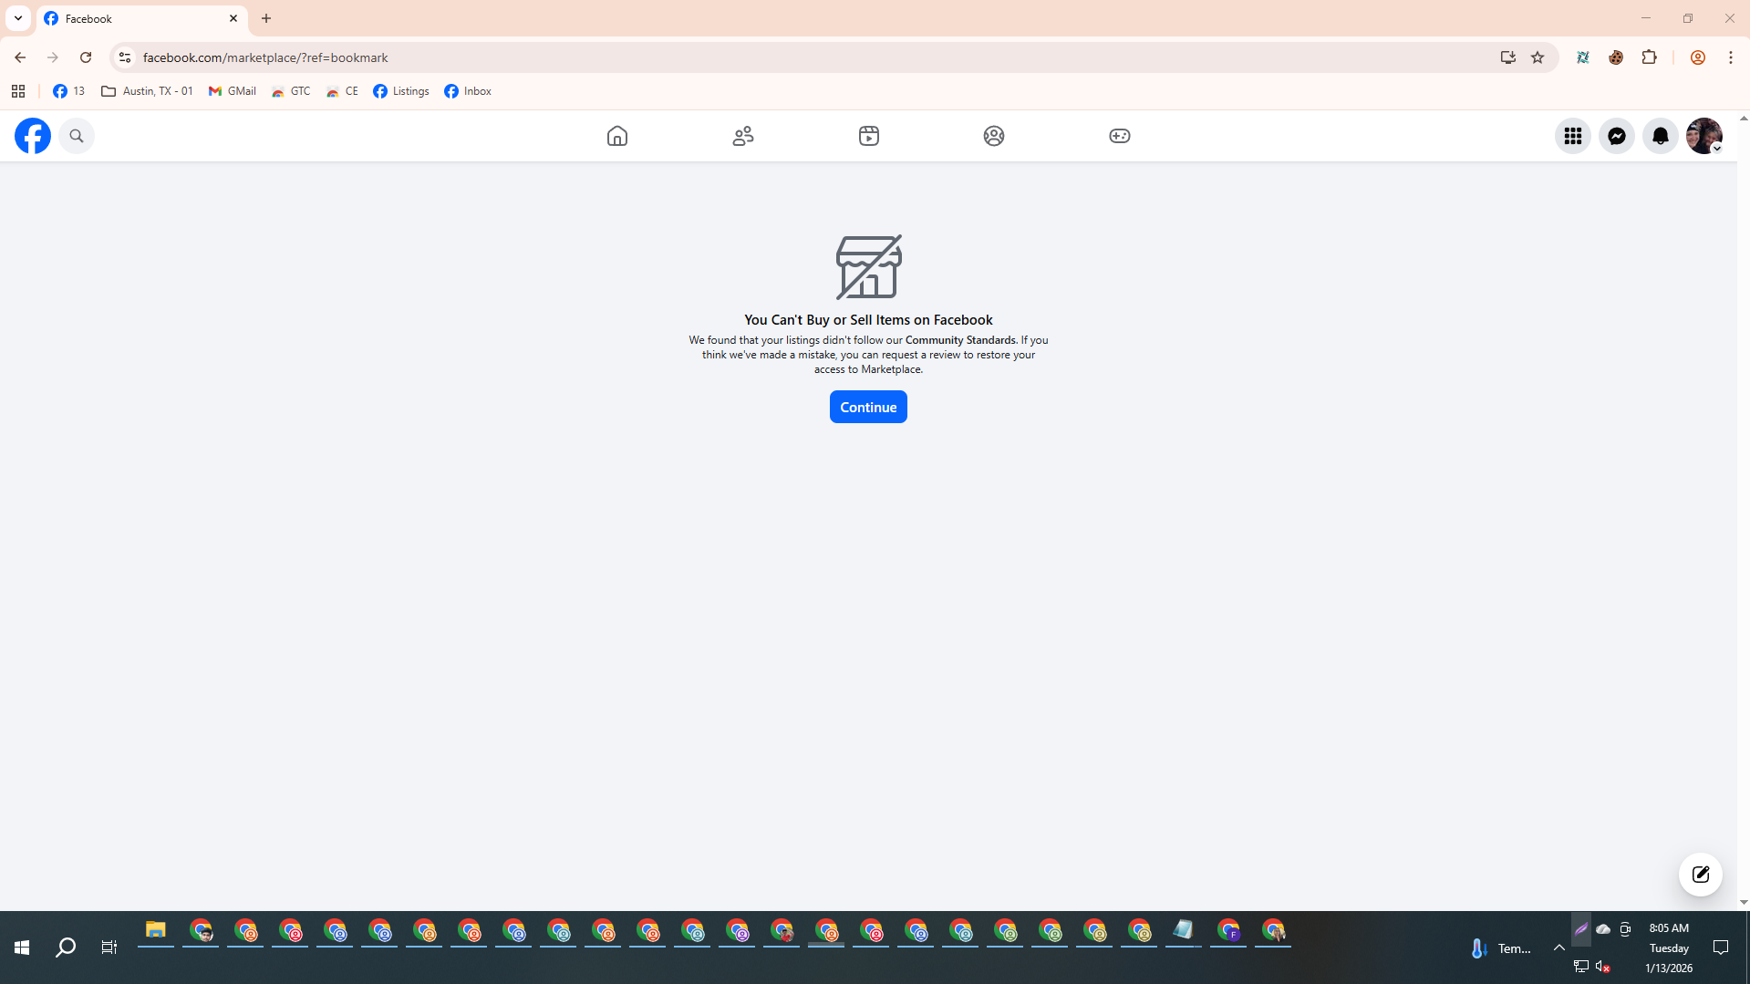Open the apps grid bookmark
This screenshot has height=984, width=1750.
18,91
